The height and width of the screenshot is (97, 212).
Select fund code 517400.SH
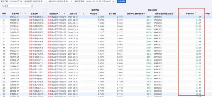(14, 54)
